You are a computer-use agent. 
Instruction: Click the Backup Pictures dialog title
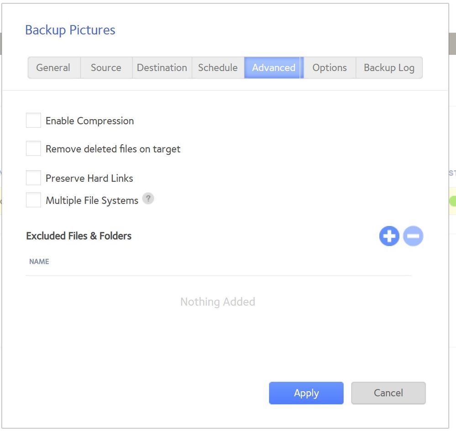(70, 30)
